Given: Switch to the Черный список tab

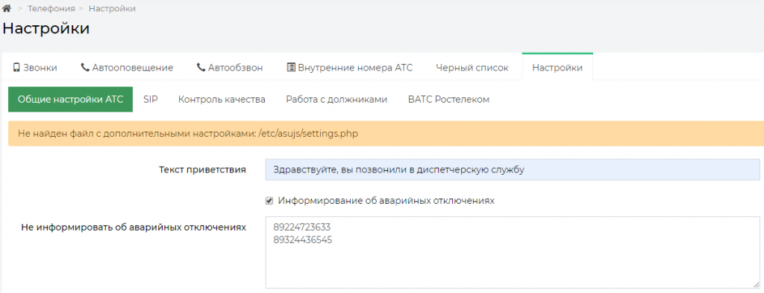Looking at the screenshot, I should coord(472,68).
